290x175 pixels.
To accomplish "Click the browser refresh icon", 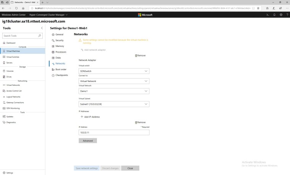I will point(16,8).
